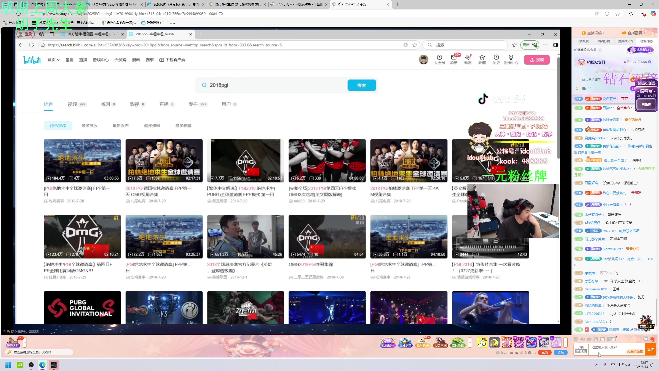Click the pink 投稿 upload button
659x371 pixels.
click(537, 60)
